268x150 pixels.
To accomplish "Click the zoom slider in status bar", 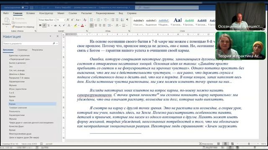I will click(x=248, y=144).
